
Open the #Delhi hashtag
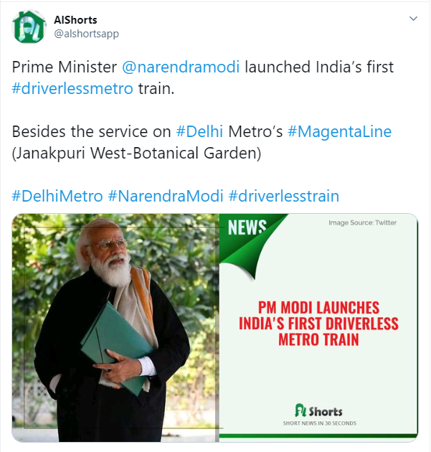click(x=199, y=131)
